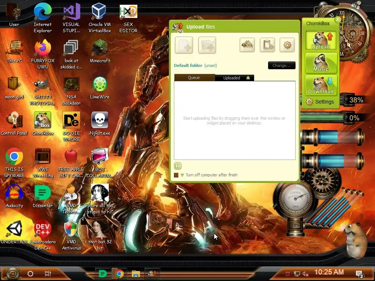This screenshot has width=375, height=281.
Task: Click muted volume icon in tray
Action: (x=305, y=274)
